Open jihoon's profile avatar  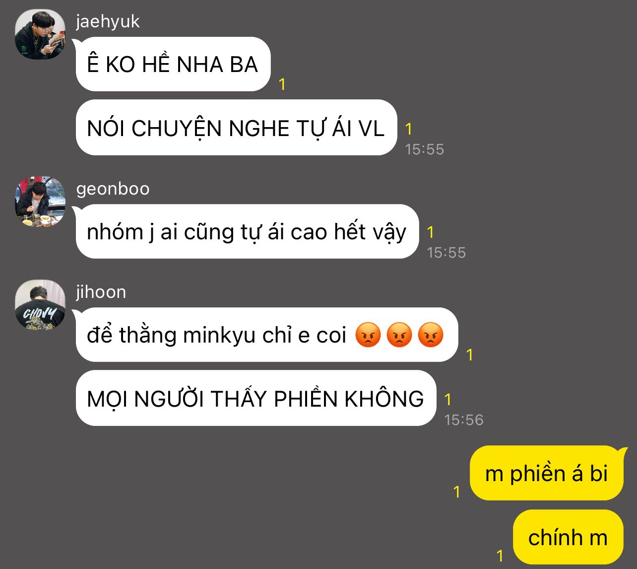[40, 305]
